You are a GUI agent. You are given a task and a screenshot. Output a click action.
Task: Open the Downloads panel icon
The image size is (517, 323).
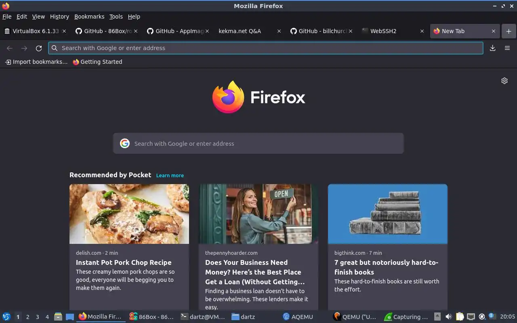[x=493, y=48]
